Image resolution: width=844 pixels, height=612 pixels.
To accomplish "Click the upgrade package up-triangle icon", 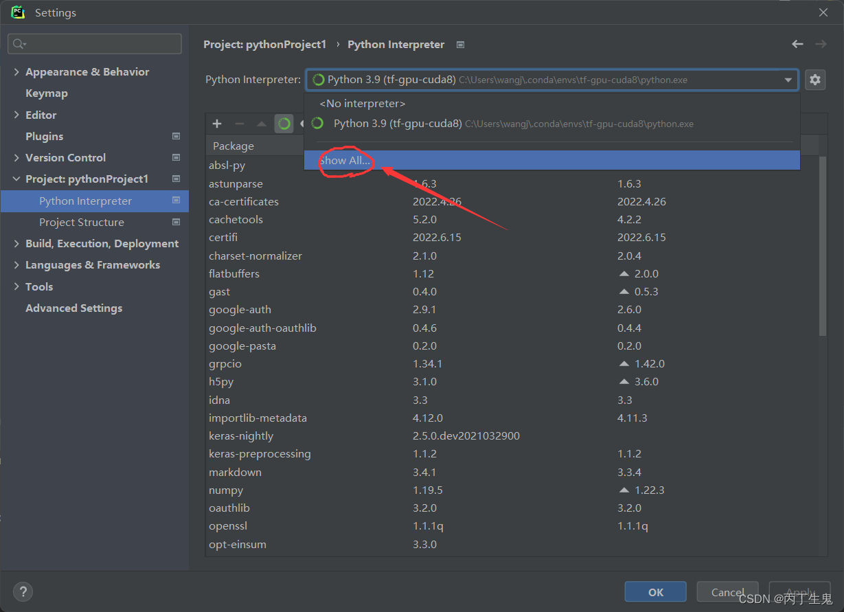I will 262,124.
